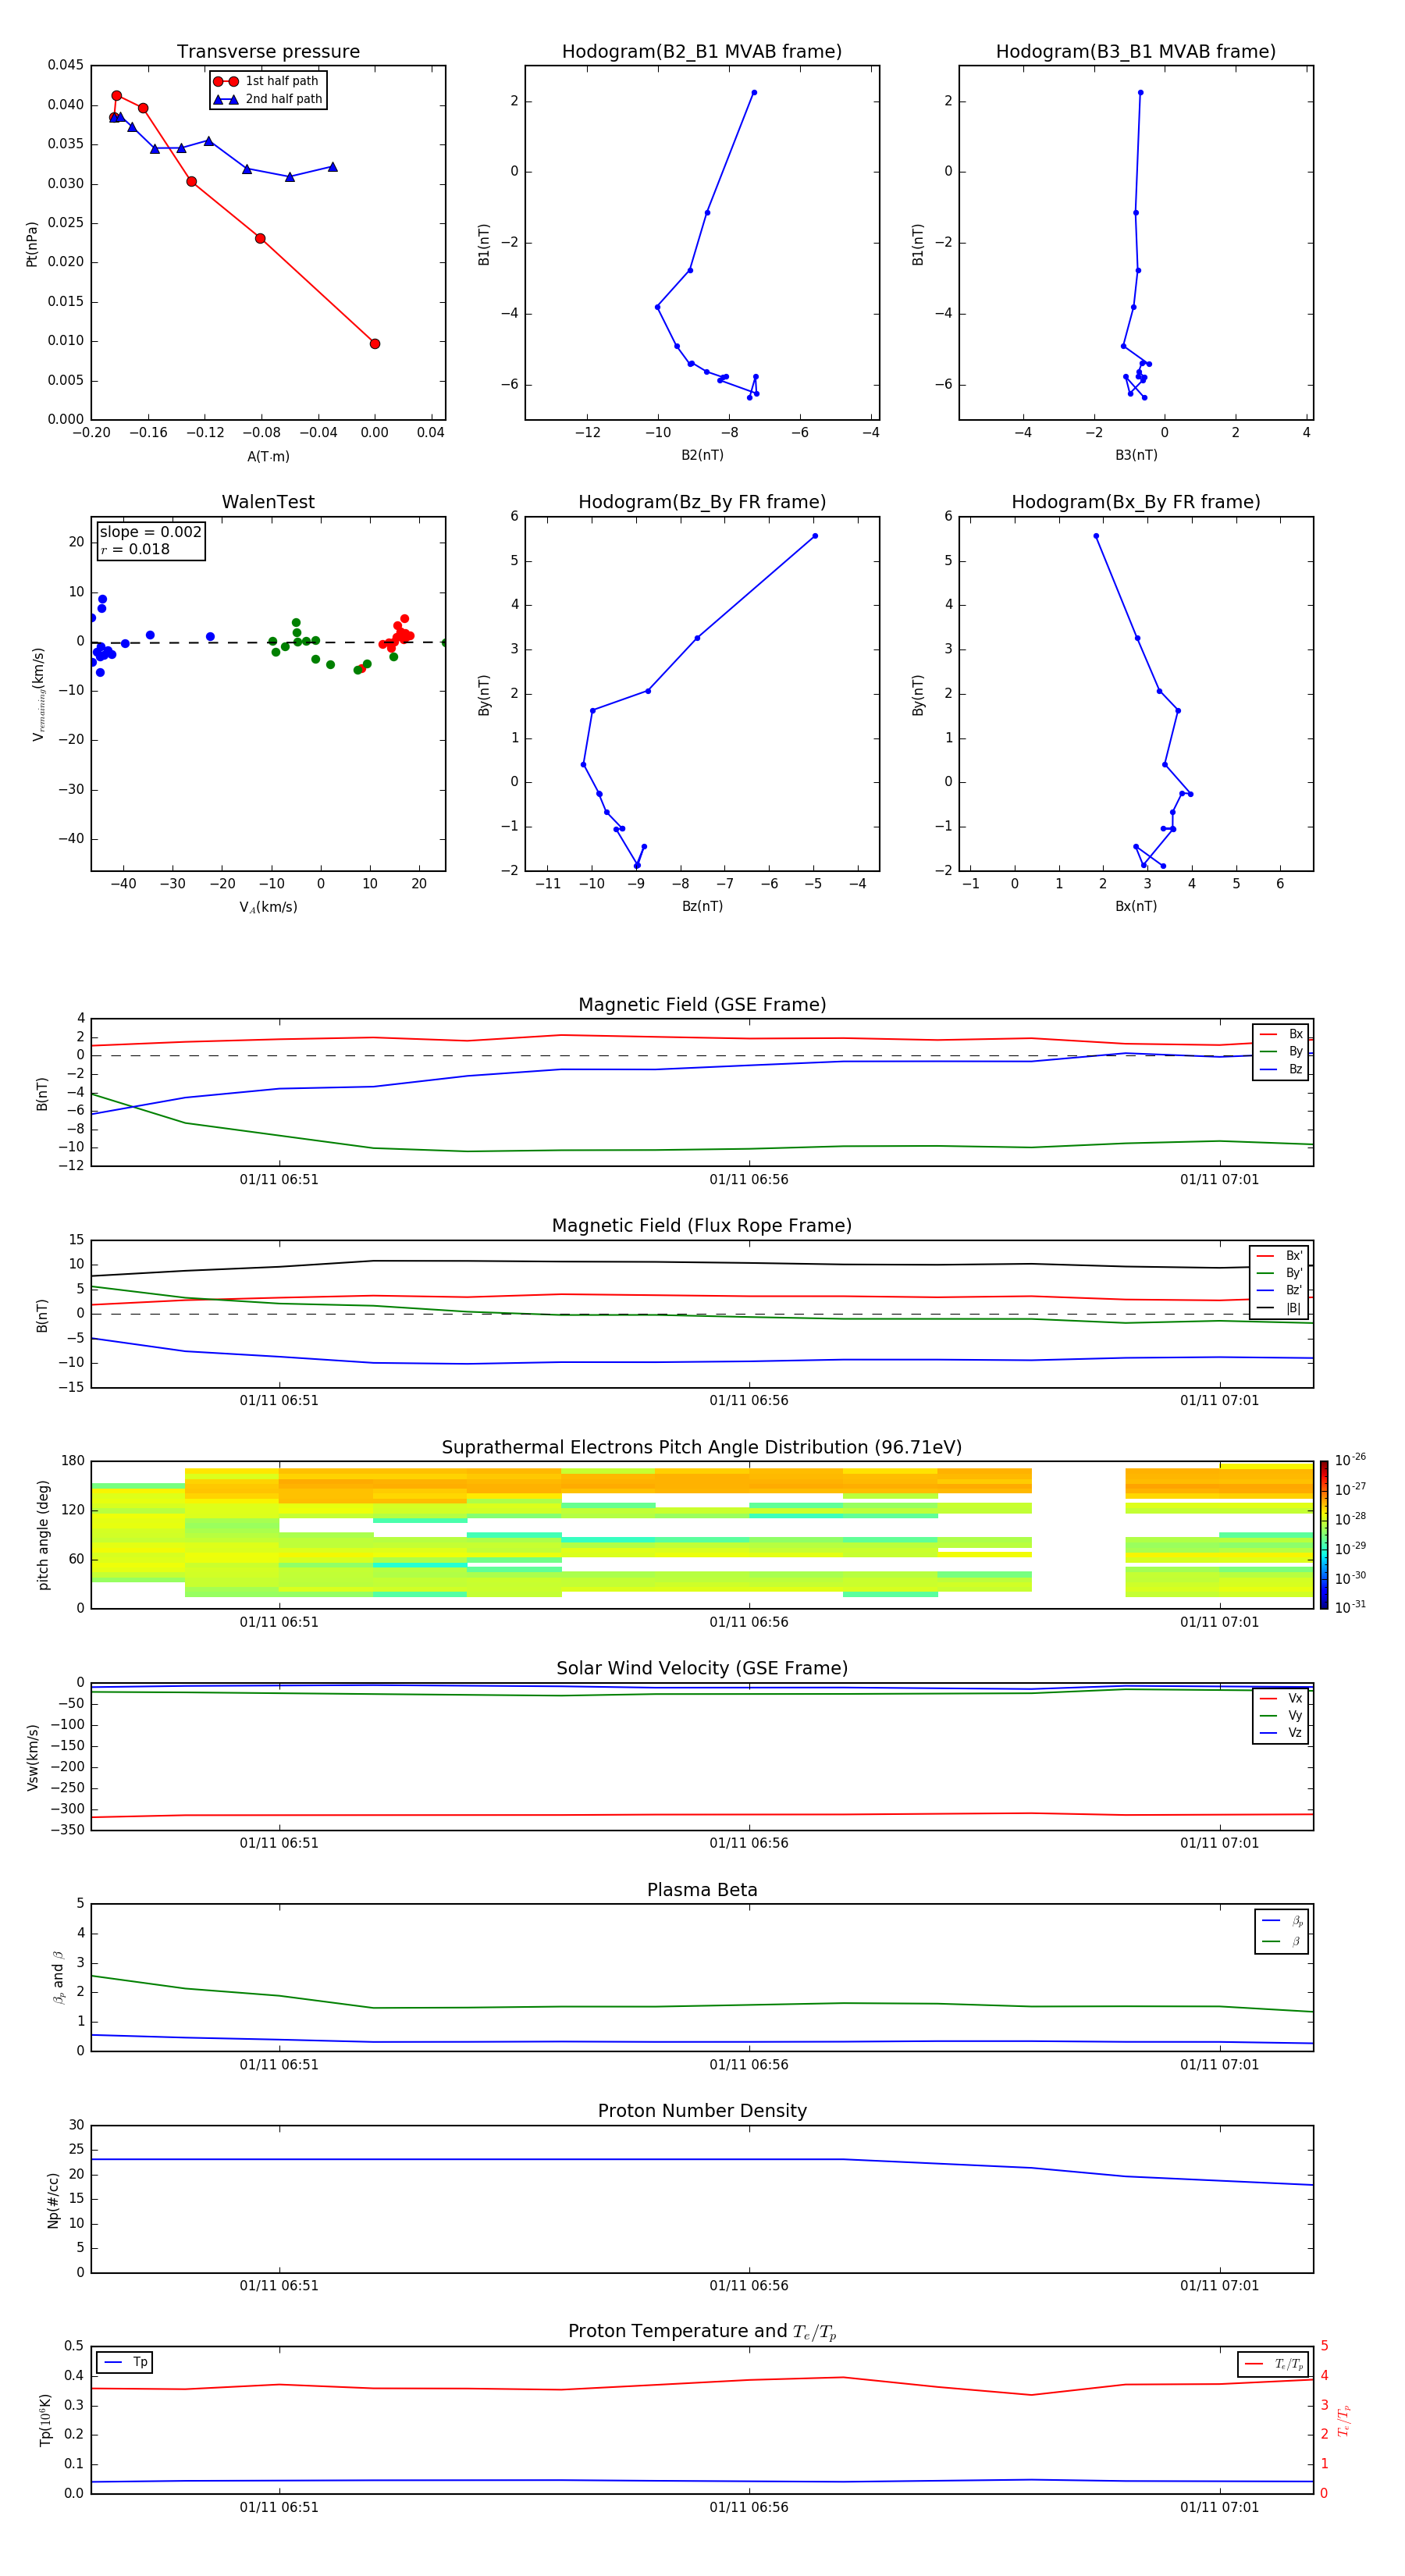
Task: Click '01/11 06:51' tick under Solar Wind Velocity
Action: pos(279,1842)
